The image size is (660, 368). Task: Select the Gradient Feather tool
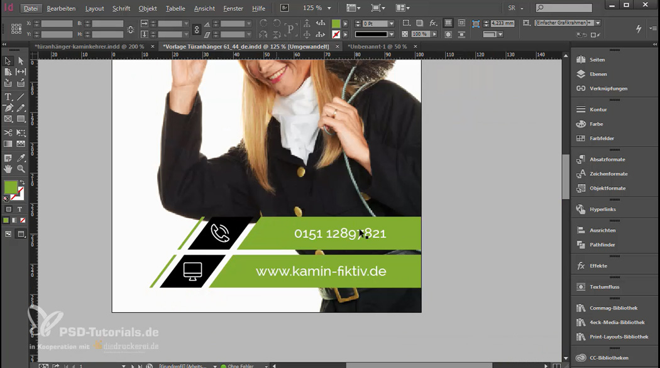pyautogui.click(x=21, y=144)
